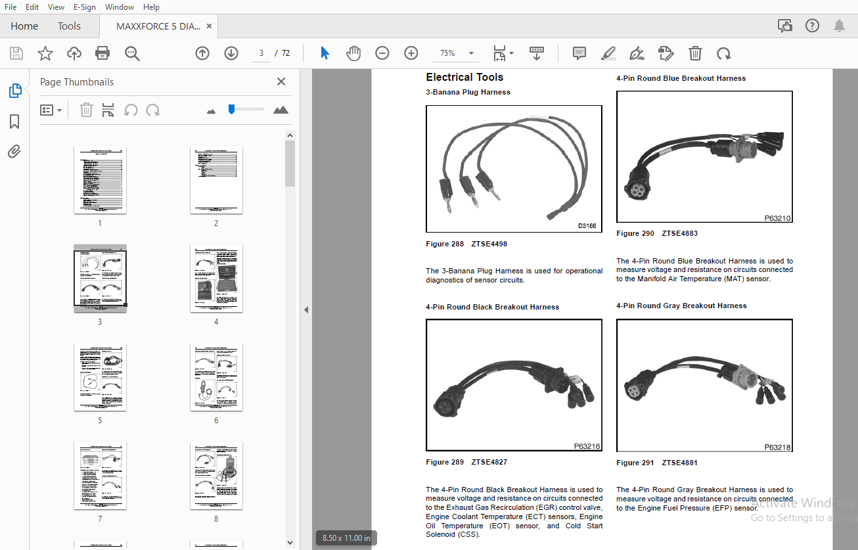Open the Window menu
The height and width of the screenshot is (550, 858).
point(120,7)
